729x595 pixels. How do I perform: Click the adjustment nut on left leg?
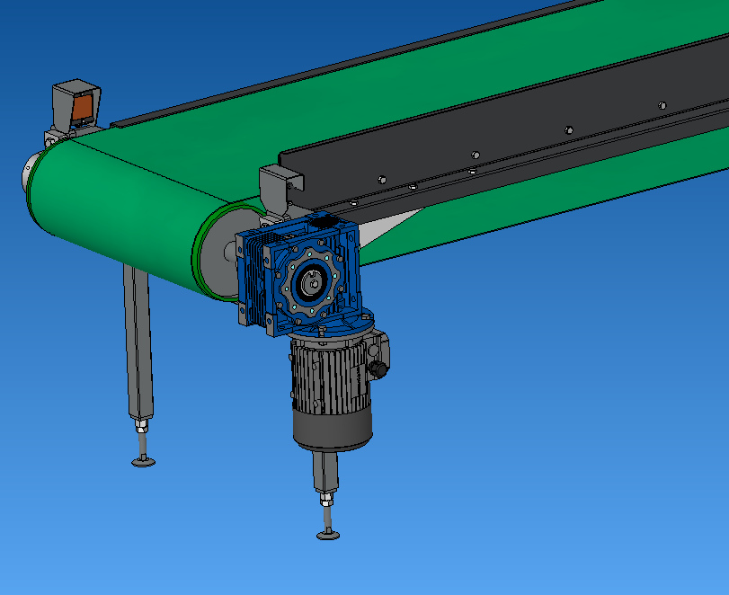(141, 424)
